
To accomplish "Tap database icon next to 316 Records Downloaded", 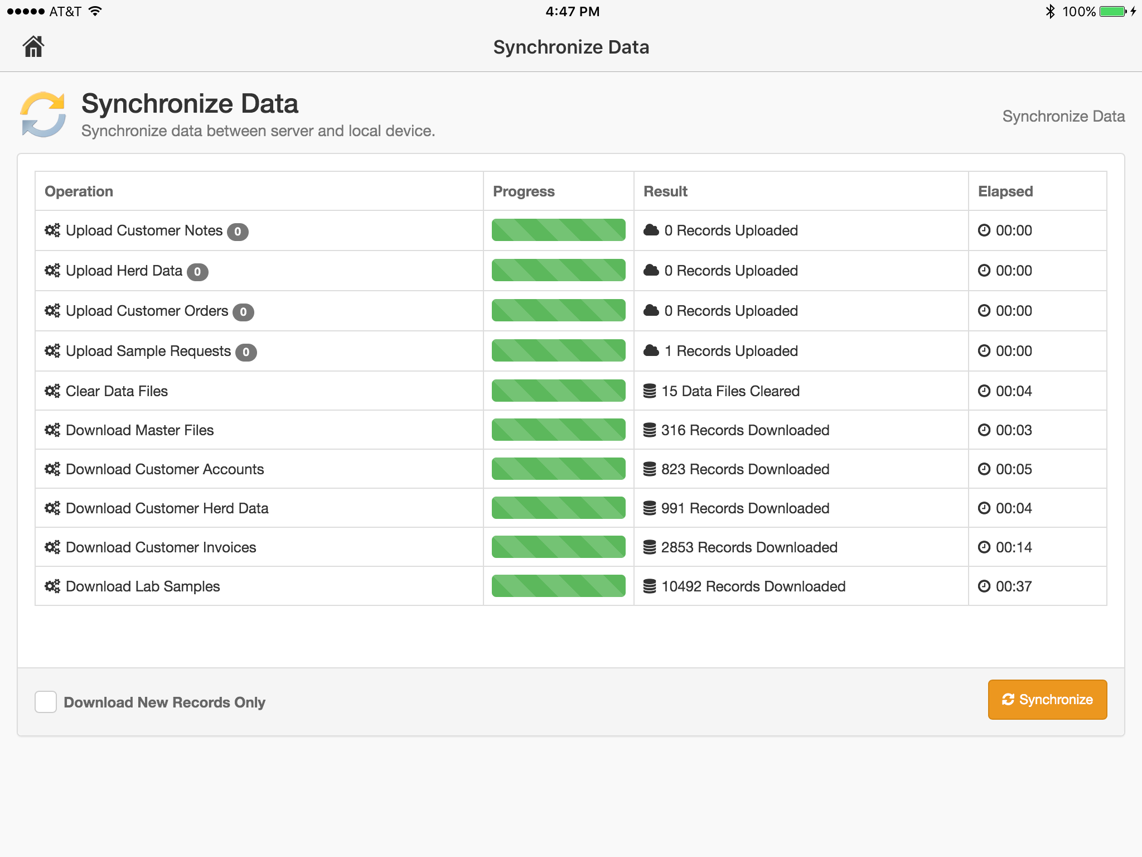I will click(x=650, y=430).
